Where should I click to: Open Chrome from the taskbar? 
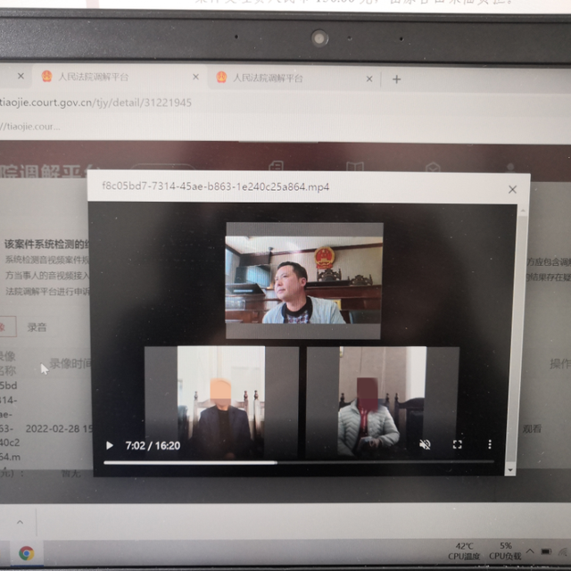pos(27,553)
